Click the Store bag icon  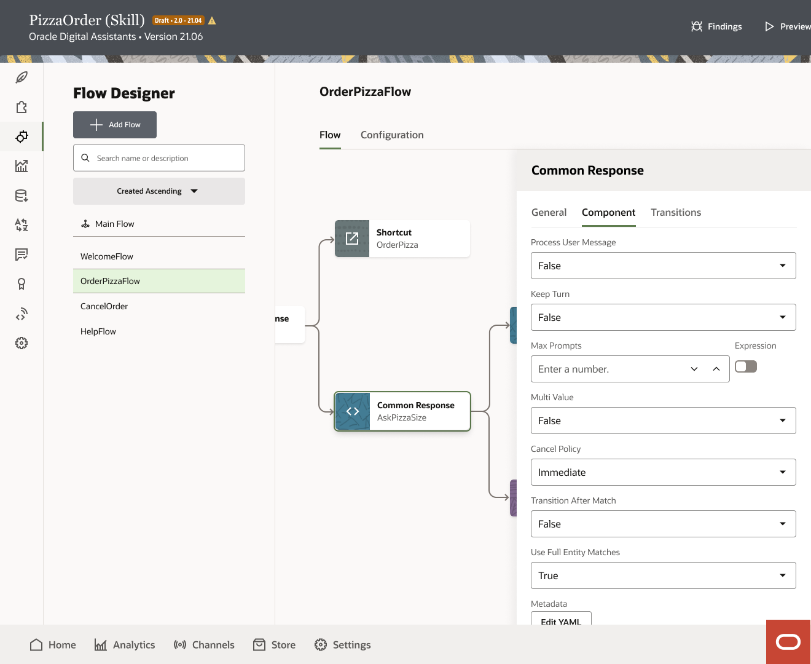tap(259, 644)
